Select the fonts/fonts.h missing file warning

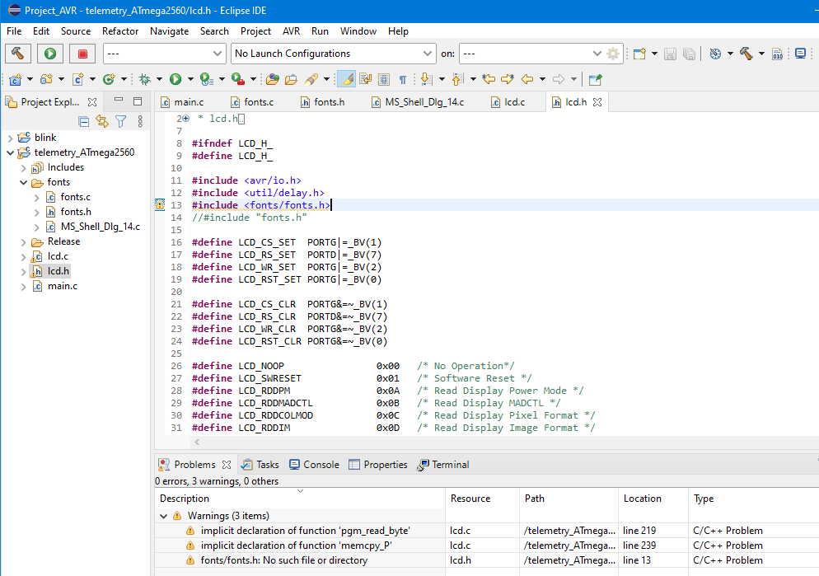(x=284, y=560)
